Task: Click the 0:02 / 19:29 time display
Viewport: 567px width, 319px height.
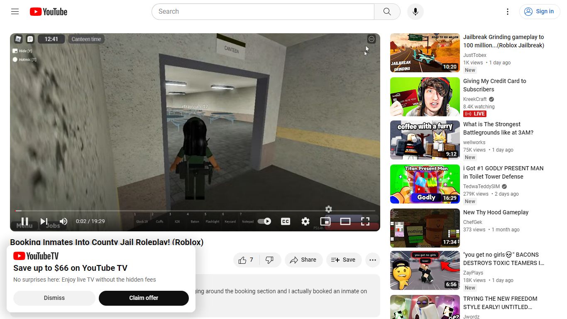Action: pos(90,221)
